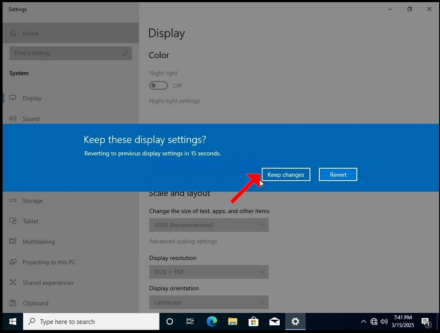Maximize the Settings window
The height and width of the screenshot is (333, 440).
pos(410,9)
